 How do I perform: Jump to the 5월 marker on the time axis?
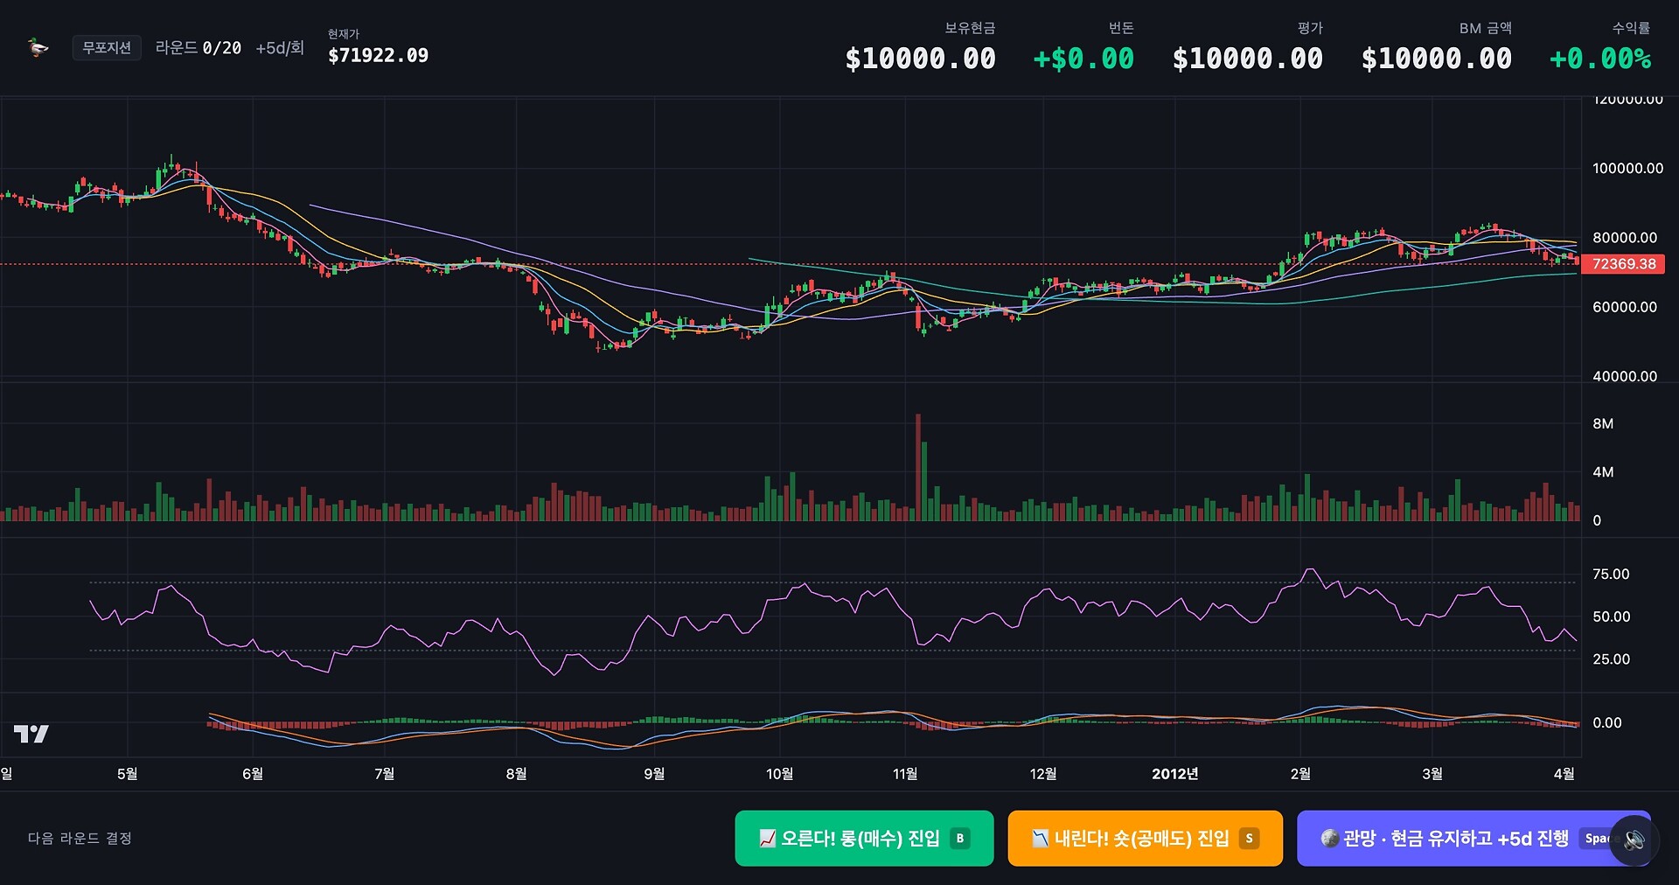pos(128,774)
